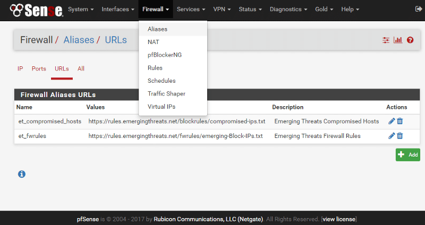Open the sliders shortcut icon in the header
The image size is (425, 225).
tap(386, 40)
